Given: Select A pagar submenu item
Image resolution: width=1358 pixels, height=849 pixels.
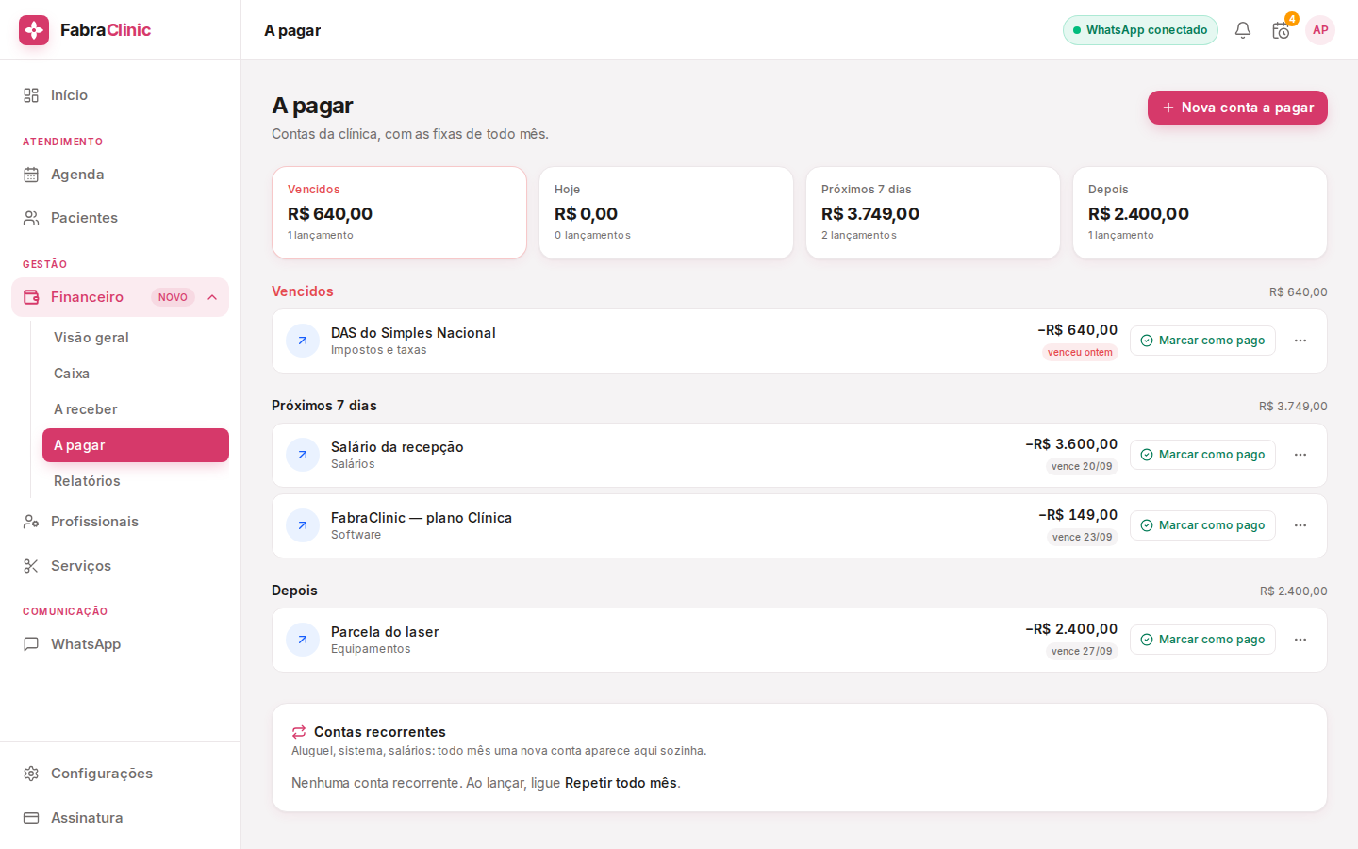Looking at the screenshot, I should coord(136,445).
